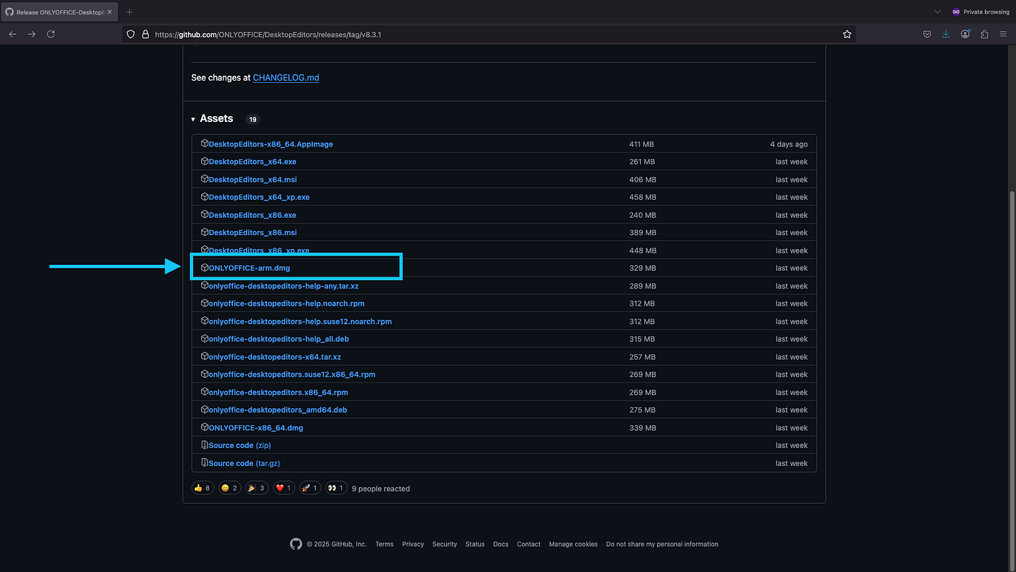Bookmark this page with the star icon
1016x572 pixels.
point(847,34)
